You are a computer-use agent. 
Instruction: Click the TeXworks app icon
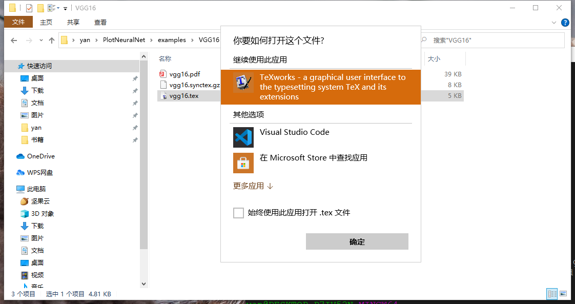click(x=243, y=83)
